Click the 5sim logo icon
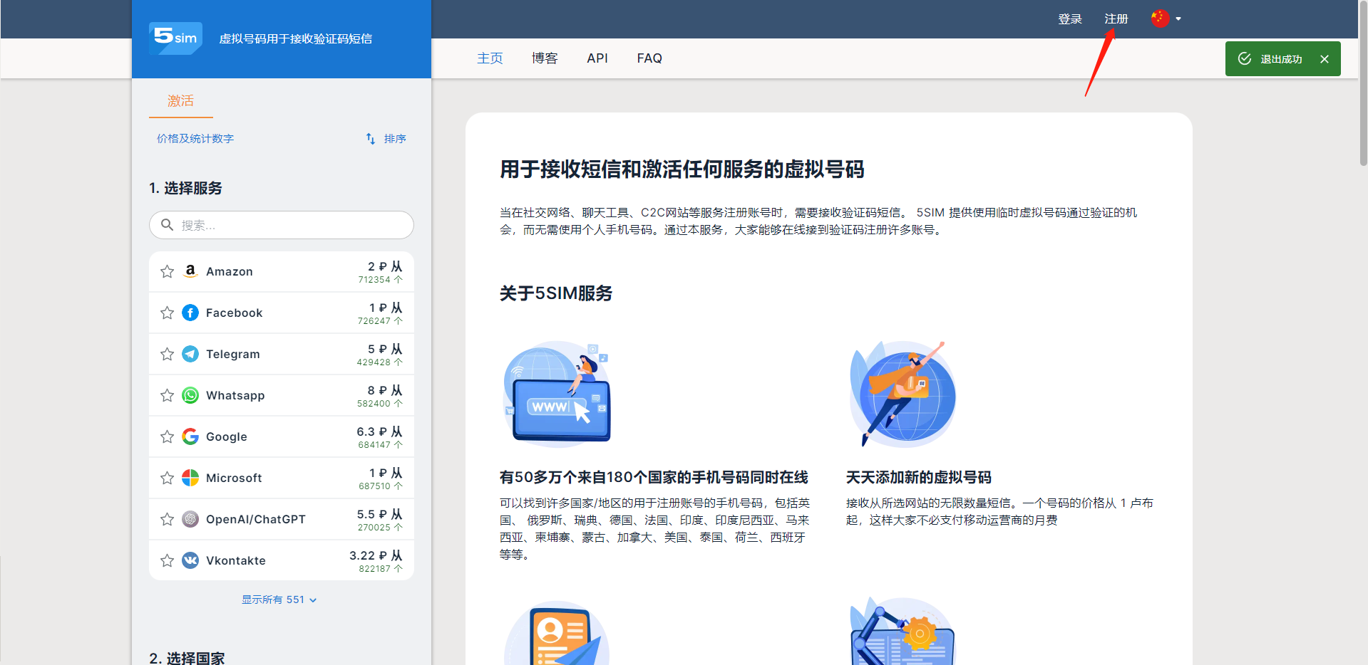 point(175,38)
